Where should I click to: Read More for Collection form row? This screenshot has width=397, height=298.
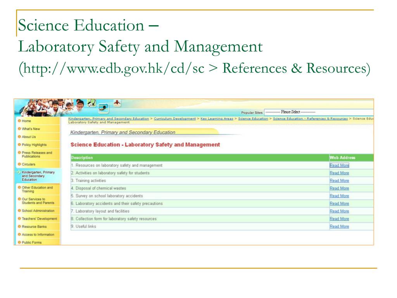339,218
